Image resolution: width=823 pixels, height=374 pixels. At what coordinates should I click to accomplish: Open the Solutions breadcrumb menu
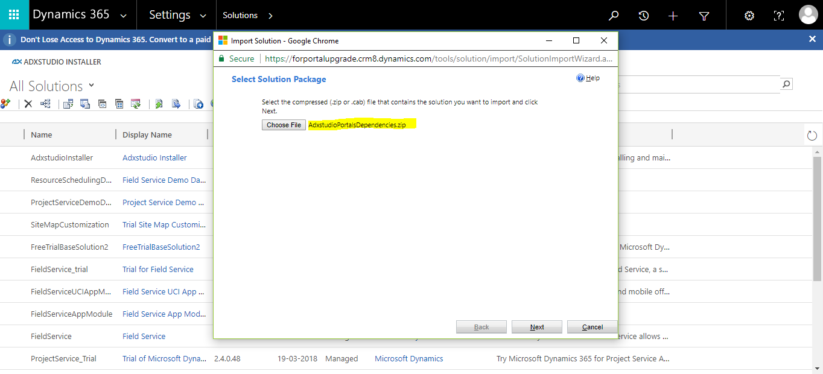click(270, 16)
